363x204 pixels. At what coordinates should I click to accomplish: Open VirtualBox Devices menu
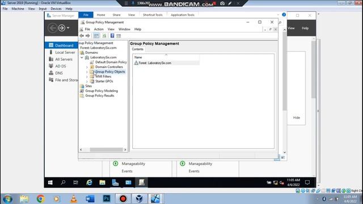pyautogui.click(x=56, y=8)
